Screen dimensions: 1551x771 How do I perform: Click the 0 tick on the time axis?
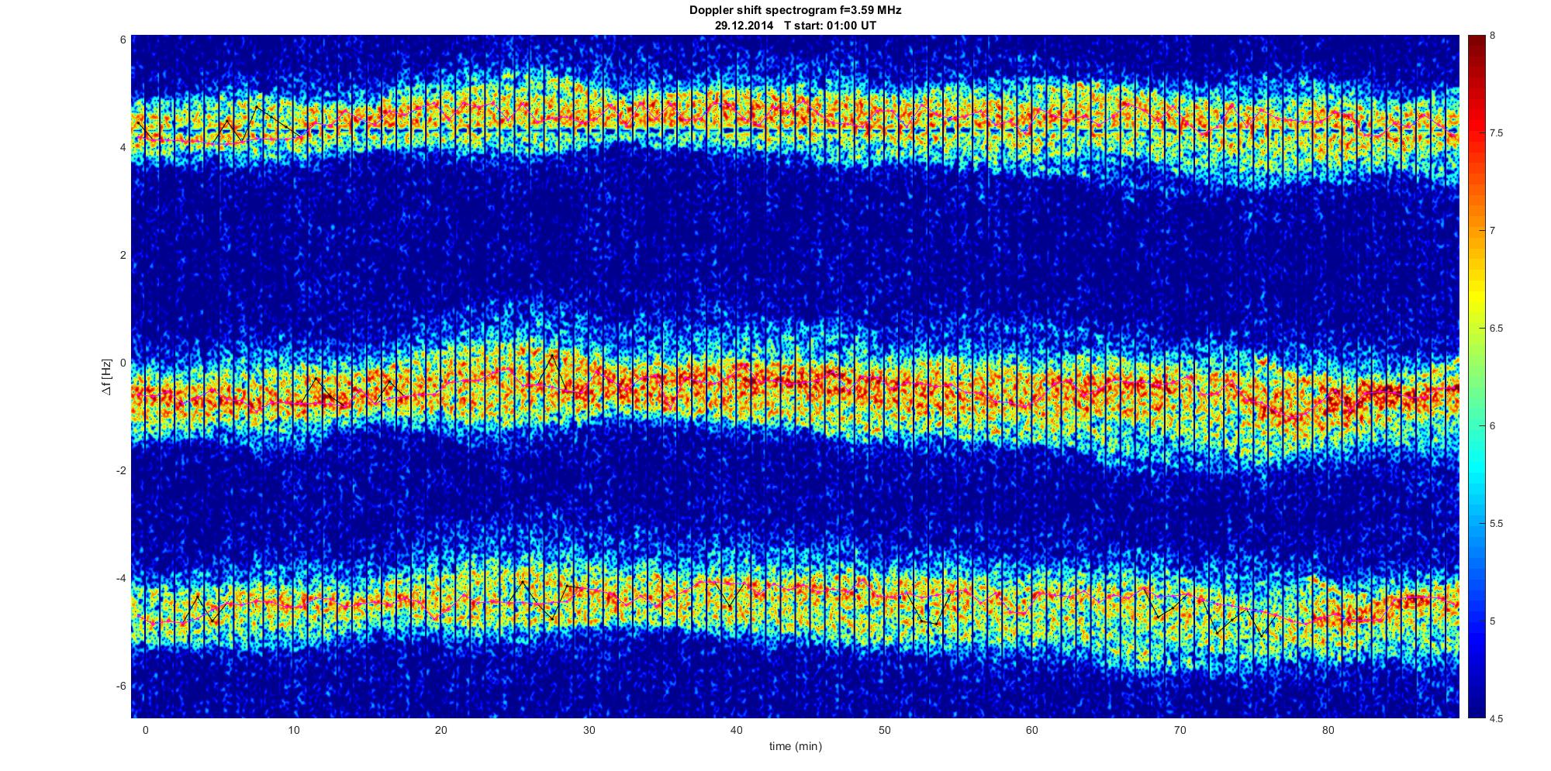tap(145, 730)
